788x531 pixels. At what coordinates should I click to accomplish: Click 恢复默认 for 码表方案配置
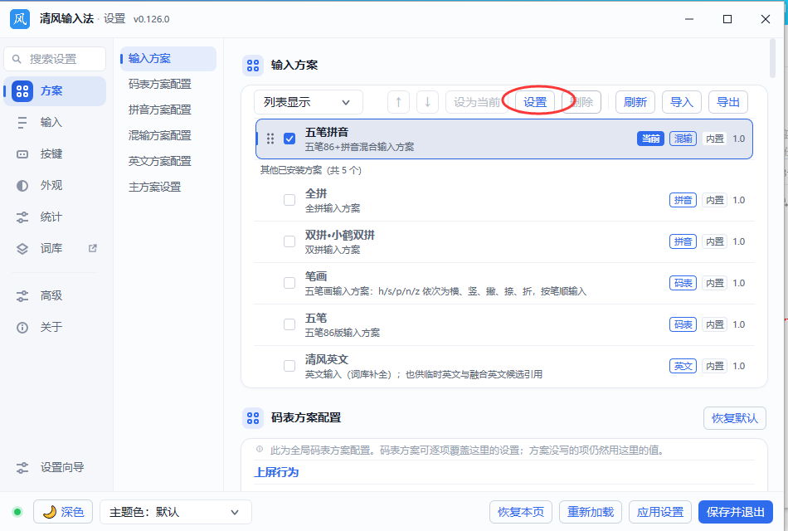pyautogui.click(x=735, y=418)
